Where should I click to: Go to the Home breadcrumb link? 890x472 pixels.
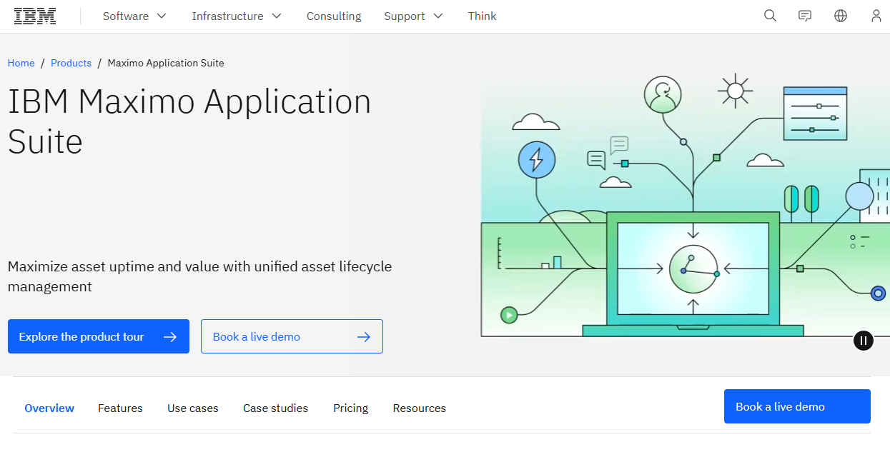pos(21,63)
